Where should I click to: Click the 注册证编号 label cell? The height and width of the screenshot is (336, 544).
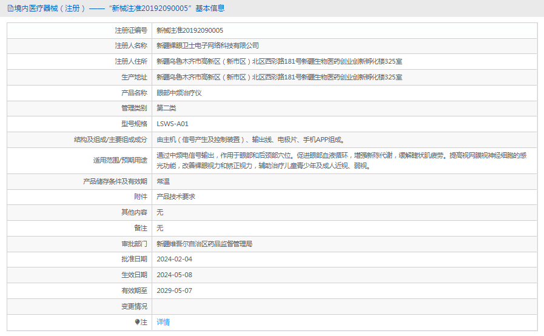click(x=131, y=30)
